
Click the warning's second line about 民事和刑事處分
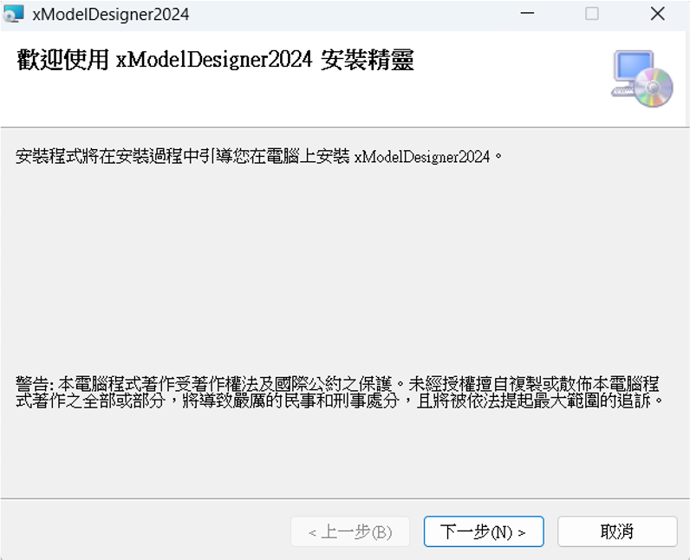338,401
